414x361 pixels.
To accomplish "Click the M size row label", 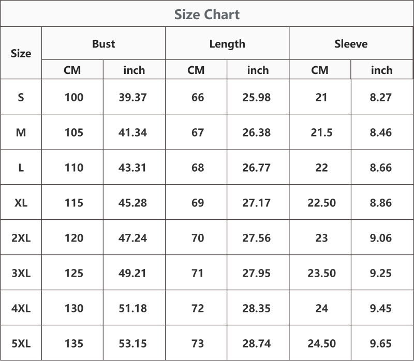I will 21,132.
